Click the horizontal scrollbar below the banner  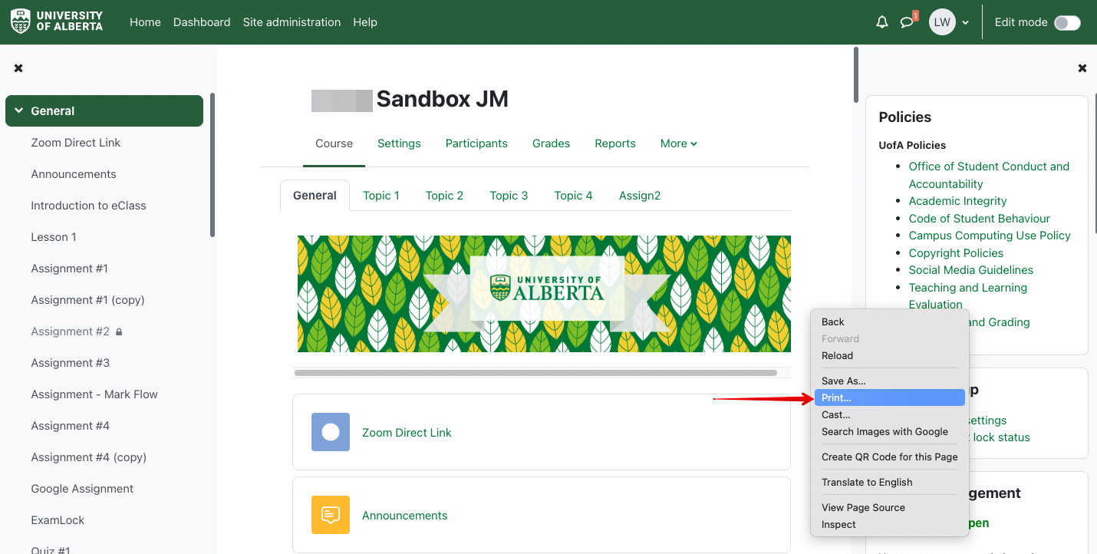(x=535, y=373)
